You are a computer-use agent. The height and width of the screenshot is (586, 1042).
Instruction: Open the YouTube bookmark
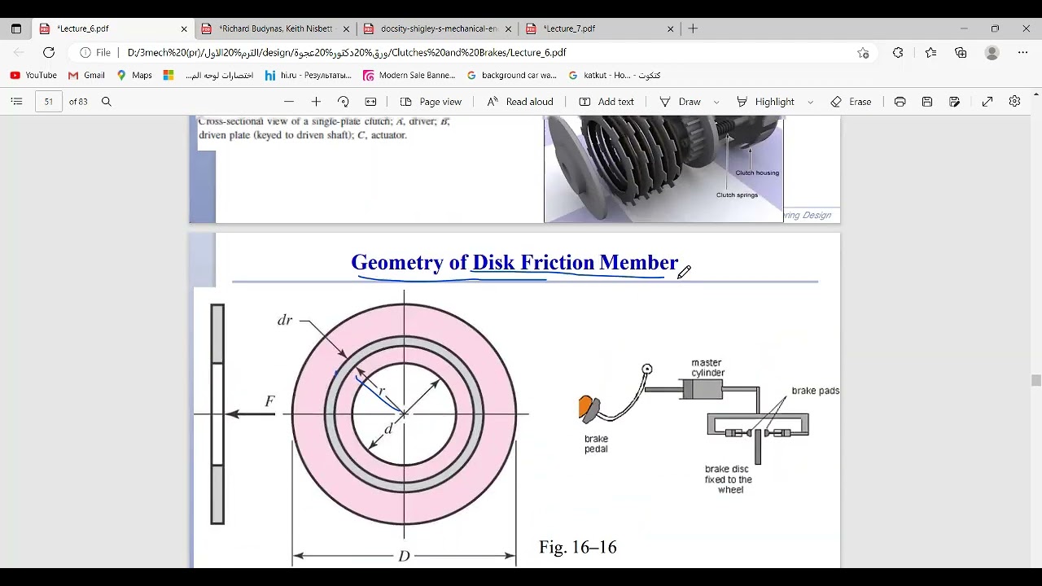click(33, 75)
